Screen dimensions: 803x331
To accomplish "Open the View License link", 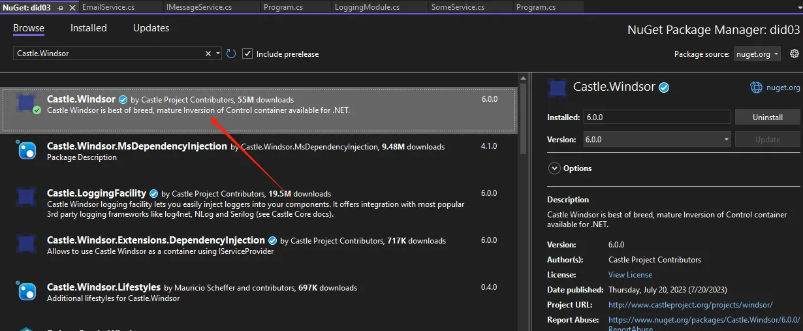I will tap(630, 275).
